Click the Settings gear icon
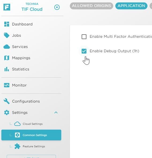Image resolution: width=152 pixels, height=158 pixels. click(x=7, y=112)
